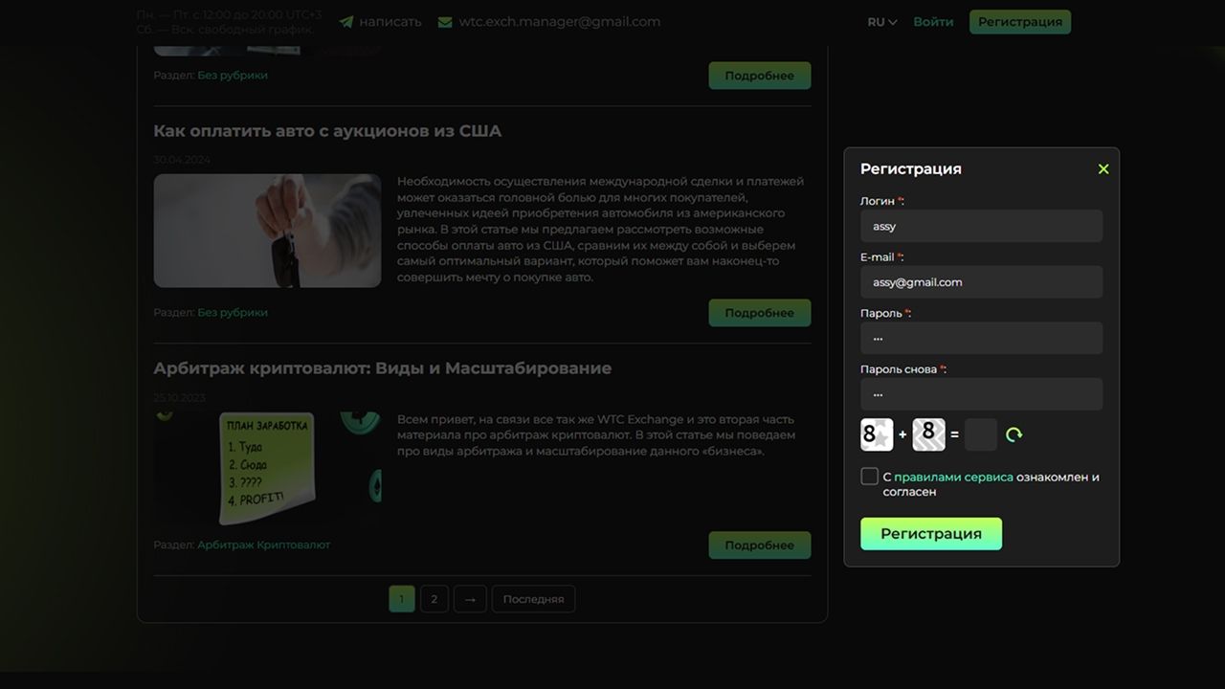The width and height of the screenshot is (1225, 689).
Task: Open the RU language dropdown
Action: click(881, 22)
